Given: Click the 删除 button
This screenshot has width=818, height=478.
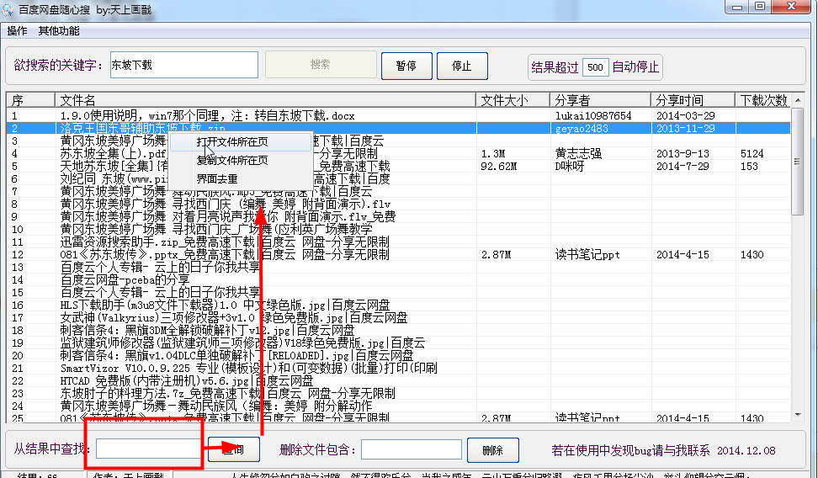Looking at the screenshot, I should pyautogui.click(x=493, y=450).
